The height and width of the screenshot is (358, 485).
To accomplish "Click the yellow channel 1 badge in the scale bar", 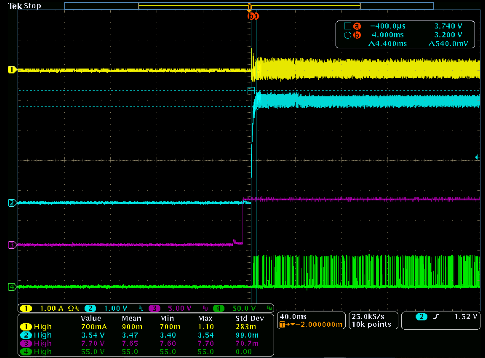I will click(26, 308).
